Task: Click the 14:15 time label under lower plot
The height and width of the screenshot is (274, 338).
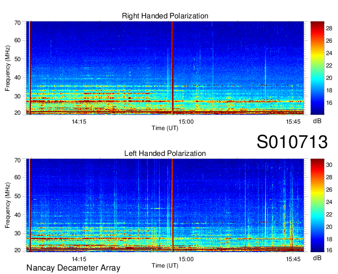Action: click(79, 259)
